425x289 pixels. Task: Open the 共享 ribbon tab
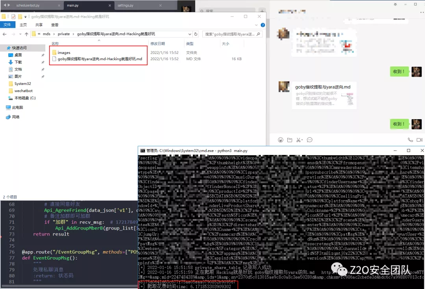pos(39,25)
